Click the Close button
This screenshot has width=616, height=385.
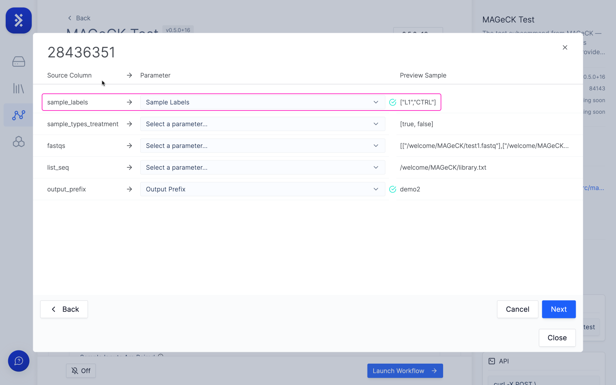557,338
